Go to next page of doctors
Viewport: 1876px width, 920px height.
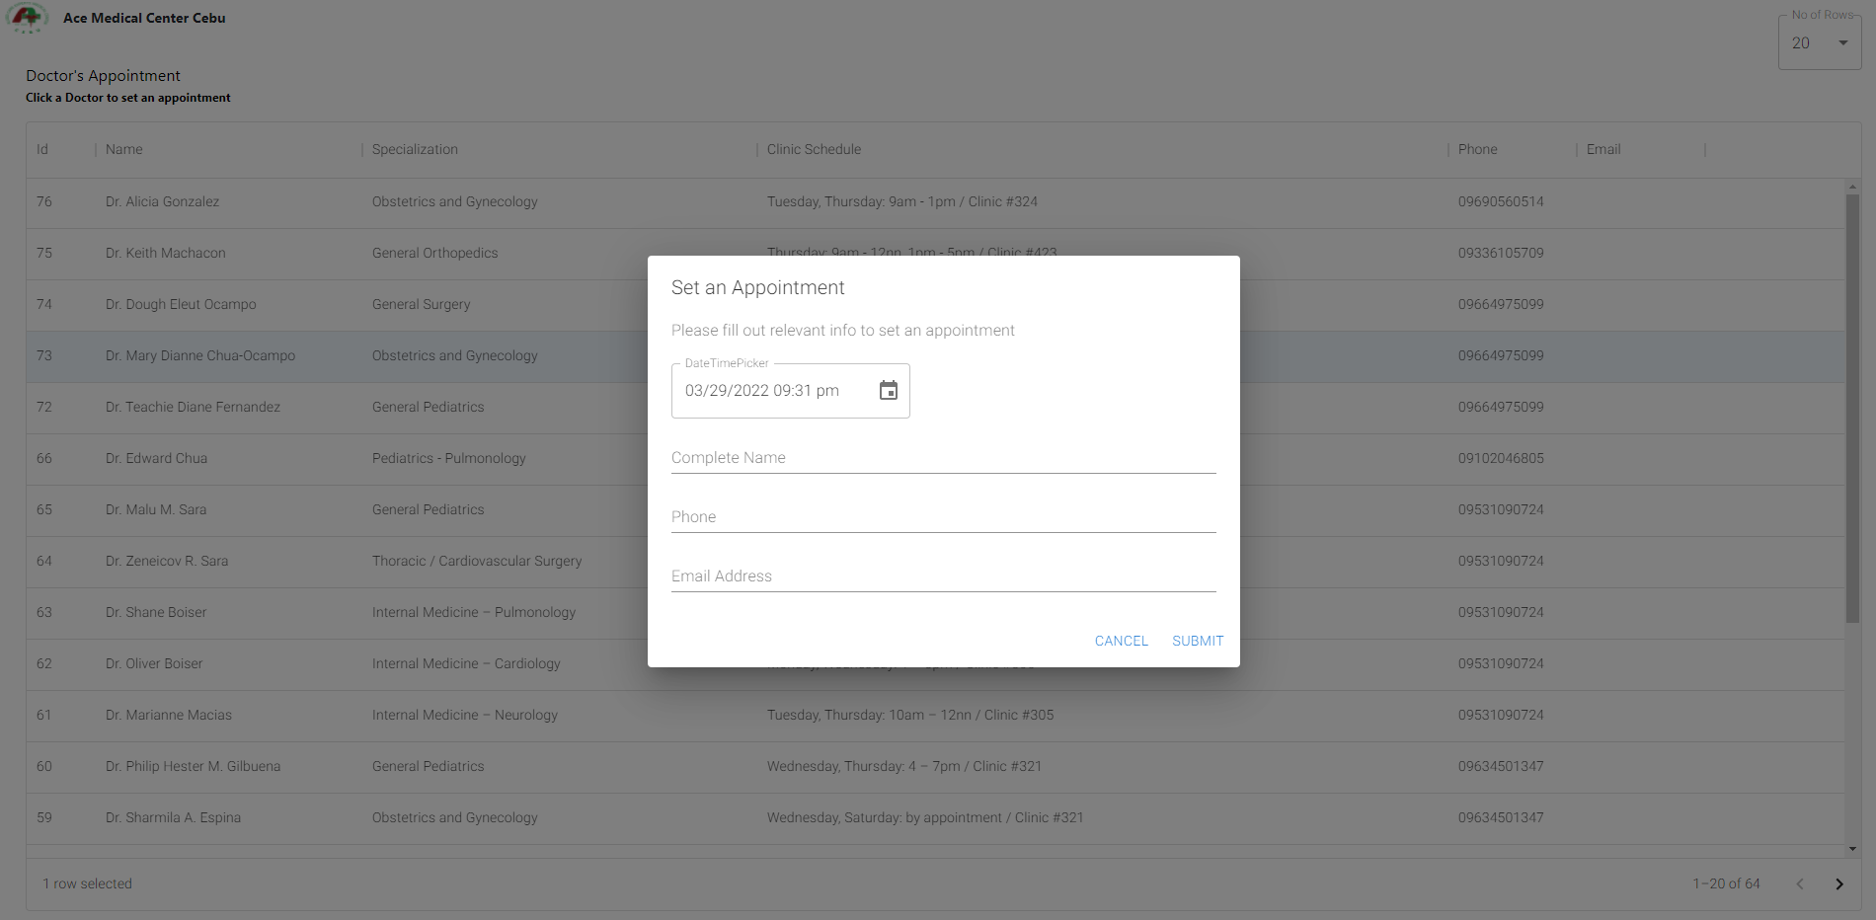pos(1838,883)
